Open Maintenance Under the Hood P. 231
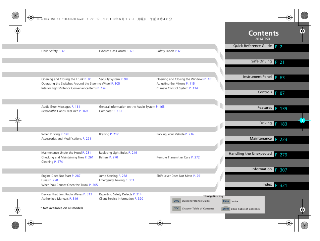The image size is (320, 241). click(66, 153)
